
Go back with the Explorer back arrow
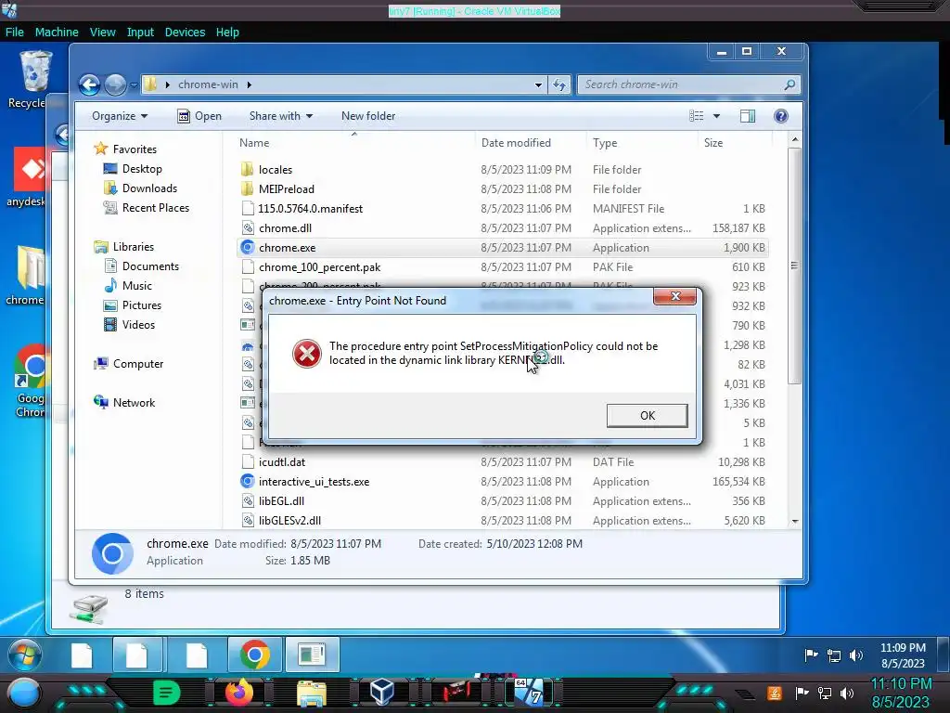pos(90,84)
